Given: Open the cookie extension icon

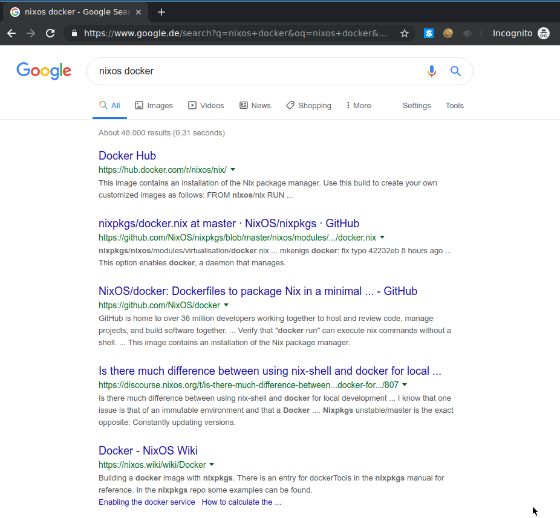Looking at the screenshot, I should coord(448,33).
